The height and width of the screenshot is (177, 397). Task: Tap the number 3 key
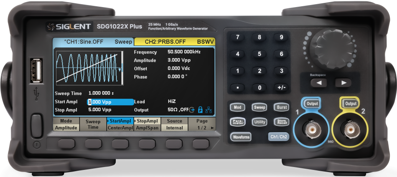(x=281, y=71)
